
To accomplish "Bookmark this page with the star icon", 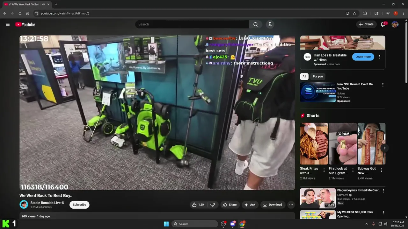I will coord(354,13).
